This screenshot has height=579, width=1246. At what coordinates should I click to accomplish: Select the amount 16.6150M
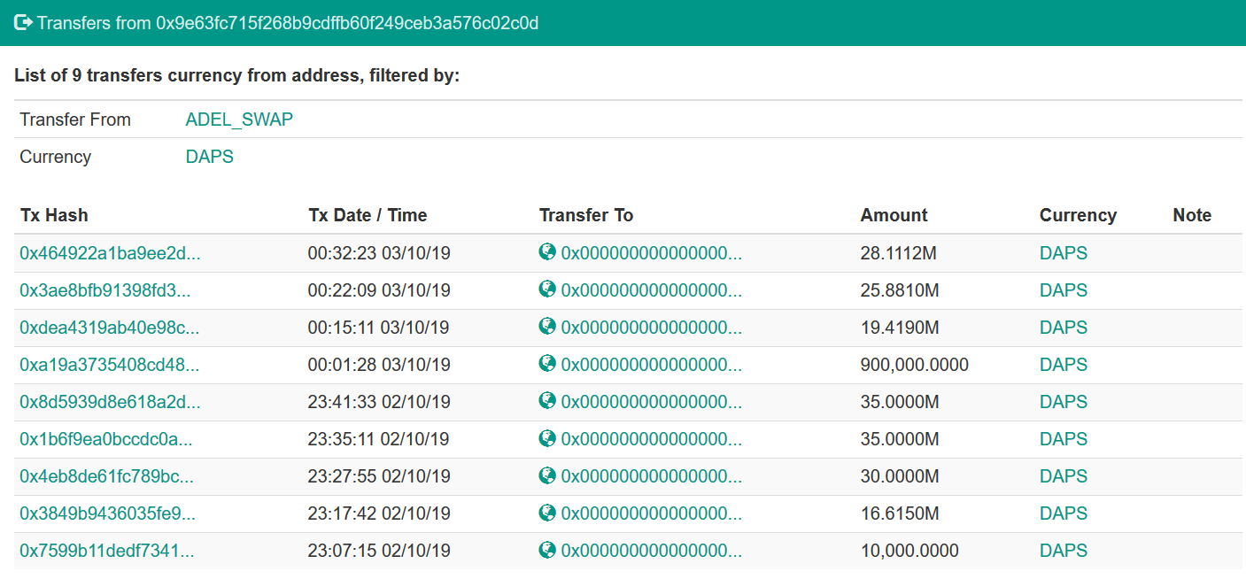[x=900, y=513]
